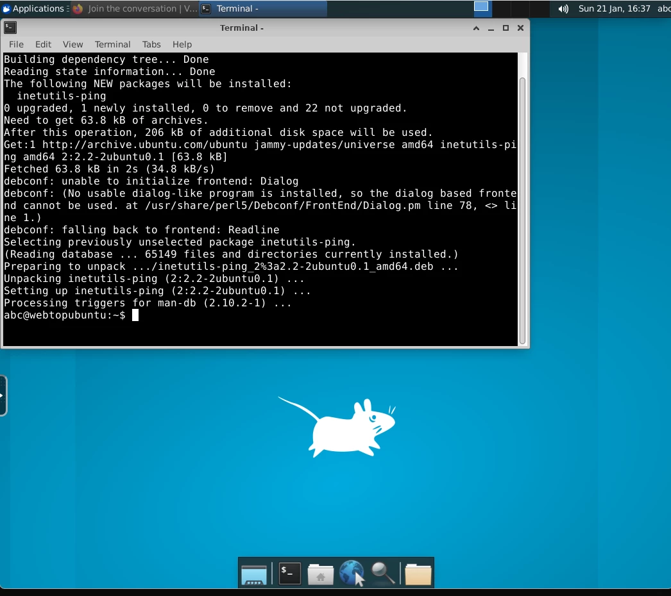Click the command prompt line 'abc@webtopubuntu:~$'
The height and width of the screenshot is (596, 671).
pos(65,315)
